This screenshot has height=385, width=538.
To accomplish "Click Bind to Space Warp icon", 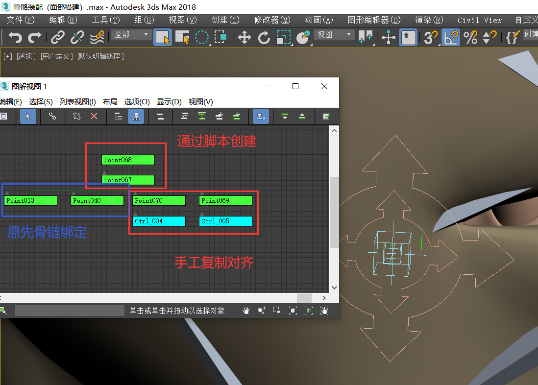I will (x=97, y=37).
